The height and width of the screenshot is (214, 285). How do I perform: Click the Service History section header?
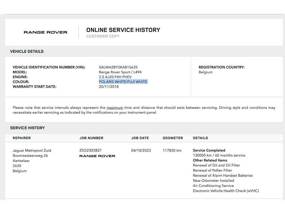click(x=27, y=128)
